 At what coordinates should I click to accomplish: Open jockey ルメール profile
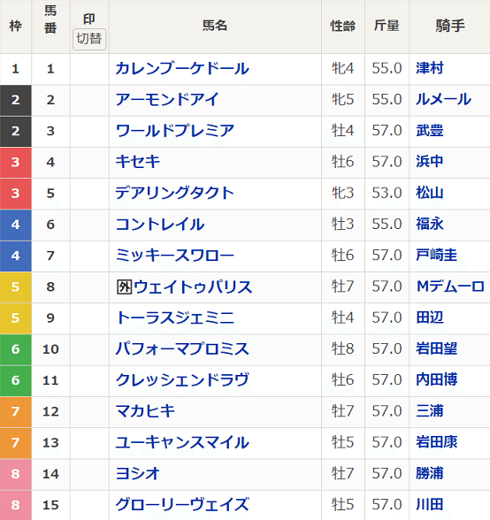click(443, 99)
